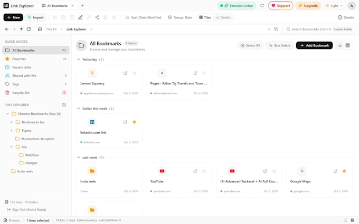
Task: Open Google Maps bookmark externally
Action: coord(335,171)
